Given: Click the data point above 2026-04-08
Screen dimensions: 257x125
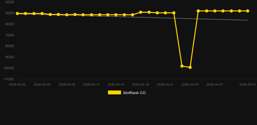Looking at the screenshot, I should tap(67, 15).
